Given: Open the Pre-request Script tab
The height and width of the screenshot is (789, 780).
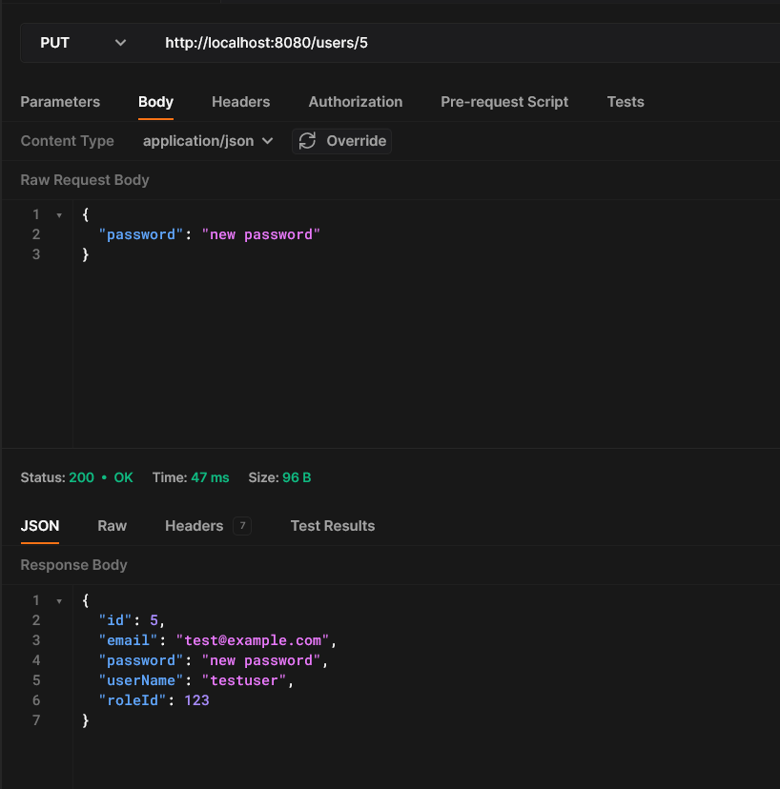Looking at the screenshot, I should tap(504, 102).
